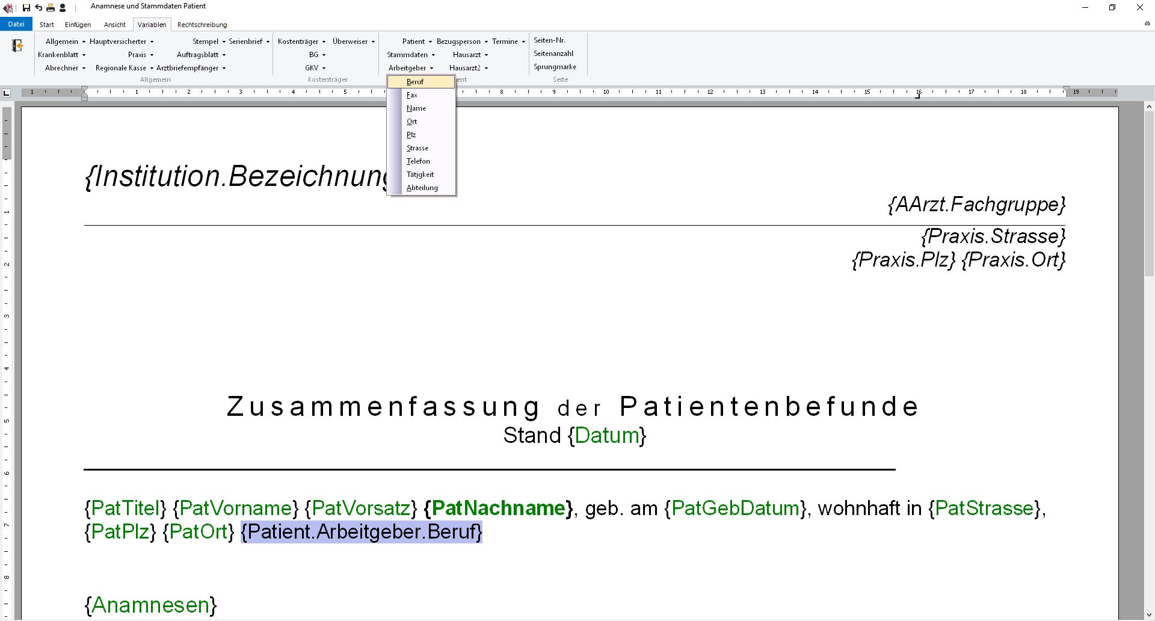Viewport: 1155px width, 621px height.
Task: Expand the Auftragsblatt dropdown
Action: click(202, 55)
